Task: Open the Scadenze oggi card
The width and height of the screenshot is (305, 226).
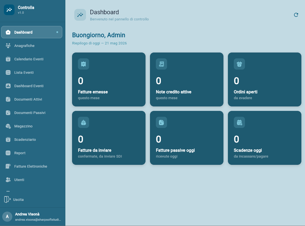Action: (265, 138)
